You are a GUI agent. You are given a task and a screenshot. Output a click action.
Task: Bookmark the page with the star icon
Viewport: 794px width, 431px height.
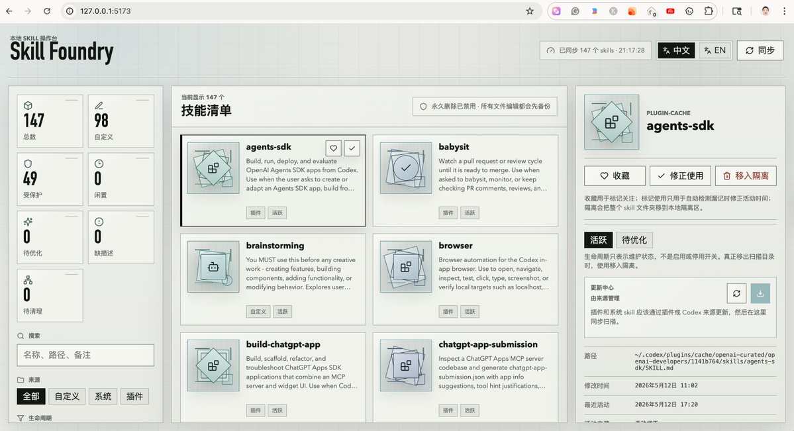530,11
